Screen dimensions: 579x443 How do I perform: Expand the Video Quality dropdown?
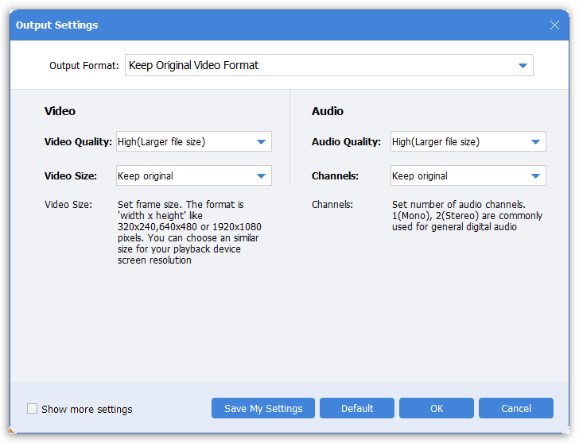(194, 141)
